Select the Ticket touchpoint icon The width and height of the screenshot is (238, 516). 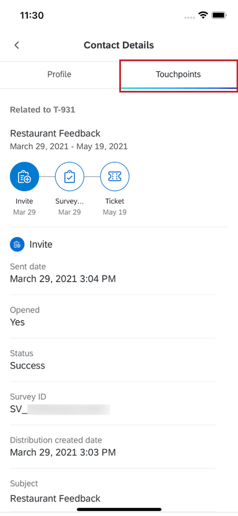point(115,177)
